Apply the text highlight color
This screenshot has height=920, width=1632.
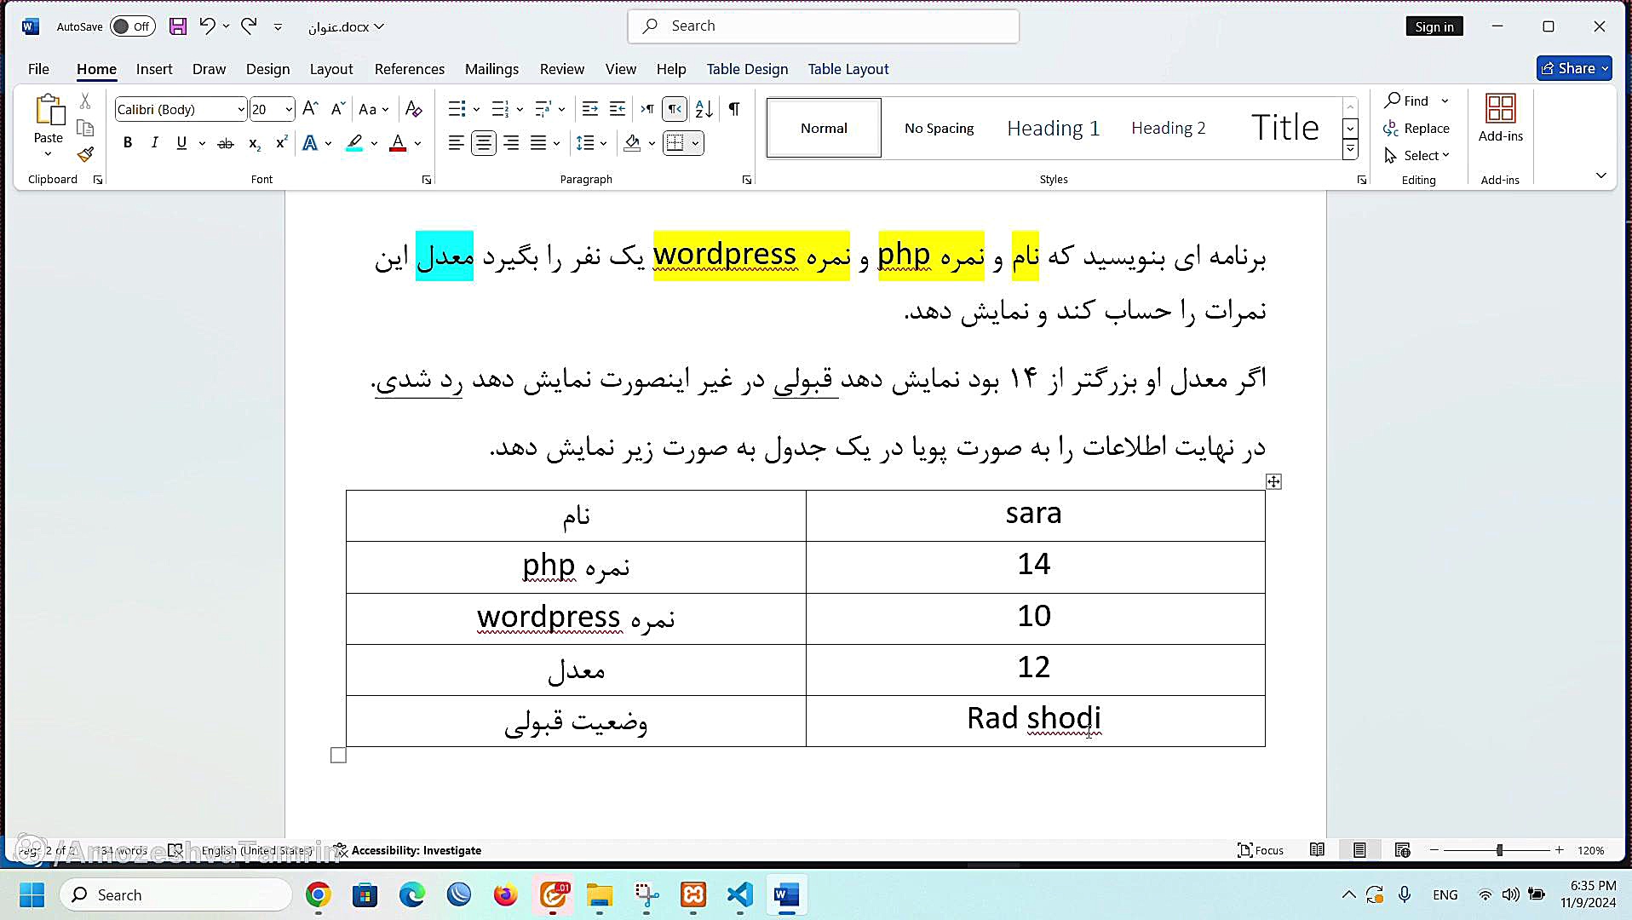tap(354, 143)
